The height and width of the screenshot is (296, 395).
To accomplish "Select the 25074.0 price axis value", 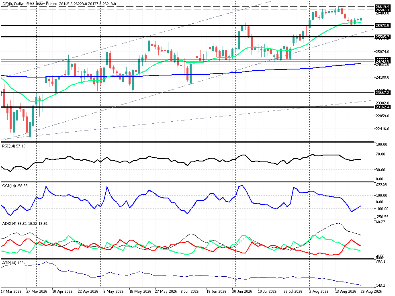I will pos(383,51).
